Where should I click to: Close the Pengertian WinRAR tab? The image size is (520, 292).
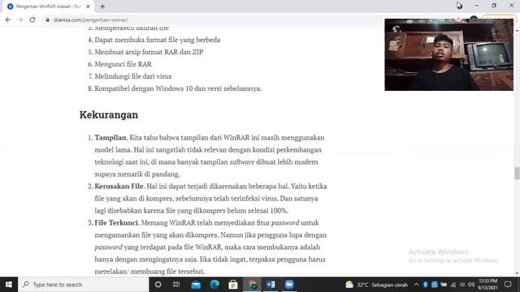click(x=89, y=6)
